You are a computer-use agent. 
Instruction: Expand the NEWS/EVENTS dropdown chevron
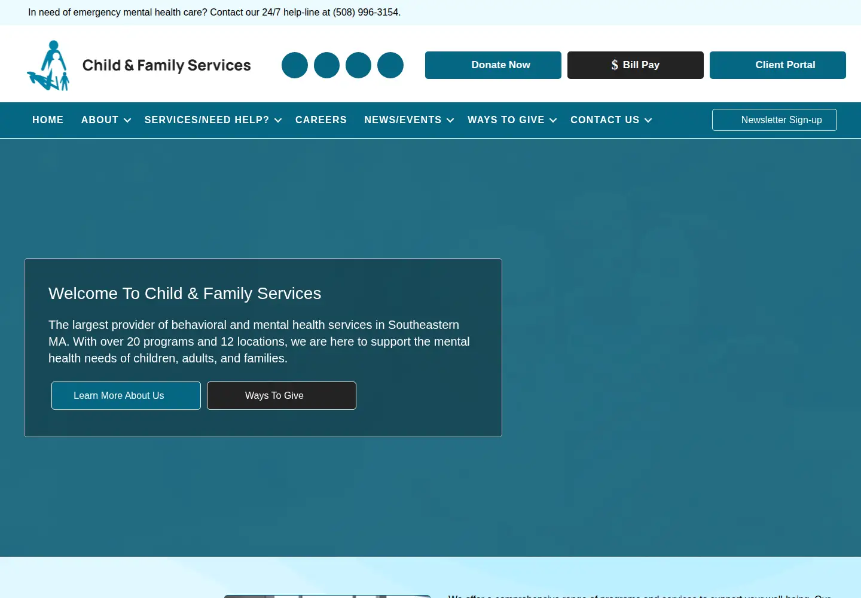pos(450,120)
